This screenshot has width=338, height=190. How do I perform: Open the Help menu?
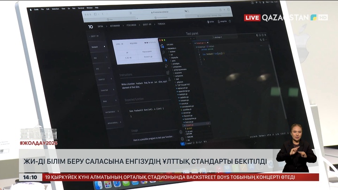(x=97, y=8)
